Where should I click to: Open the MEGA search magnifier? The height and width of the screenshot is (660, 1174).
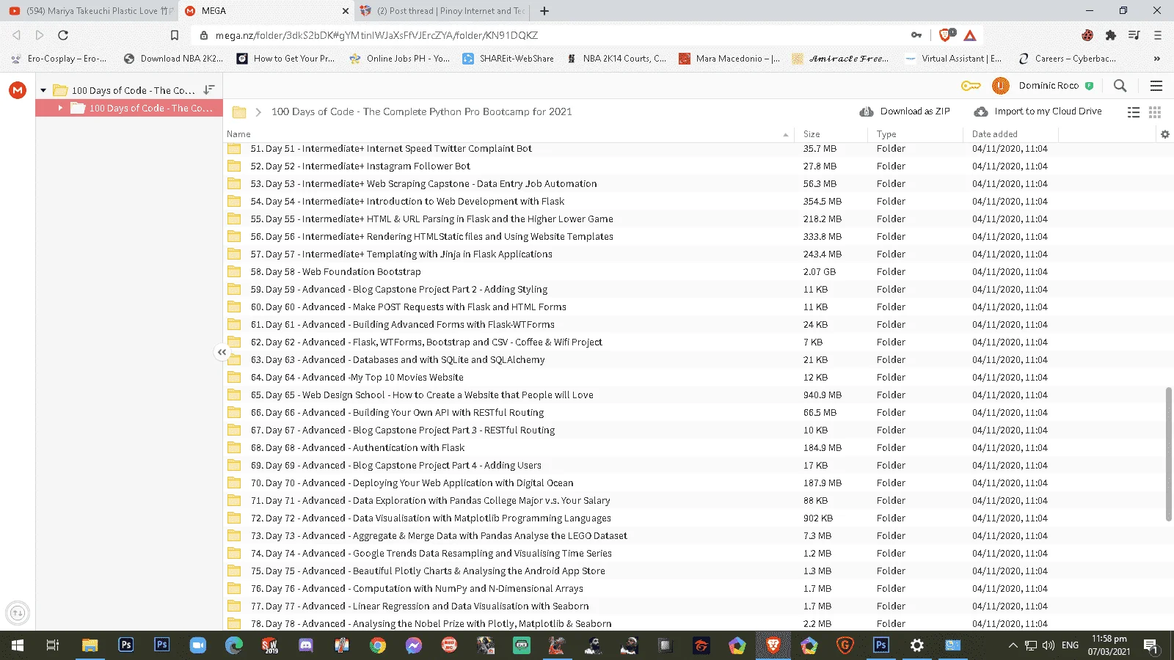point(1120,86)
